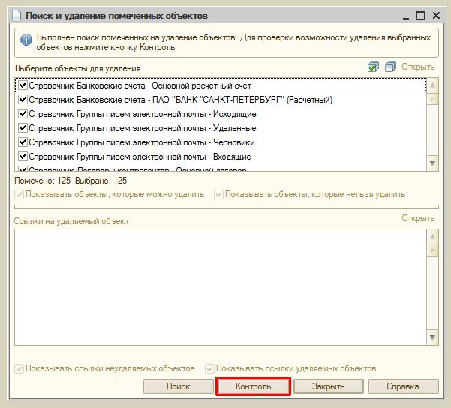451x408 pixels.
Task: Toggle checkbox for Группы писем - Исходящие
Action: point(23,114)
